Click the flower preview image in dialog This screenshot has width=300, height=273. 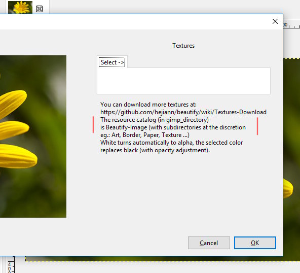(x=33, y=136)
